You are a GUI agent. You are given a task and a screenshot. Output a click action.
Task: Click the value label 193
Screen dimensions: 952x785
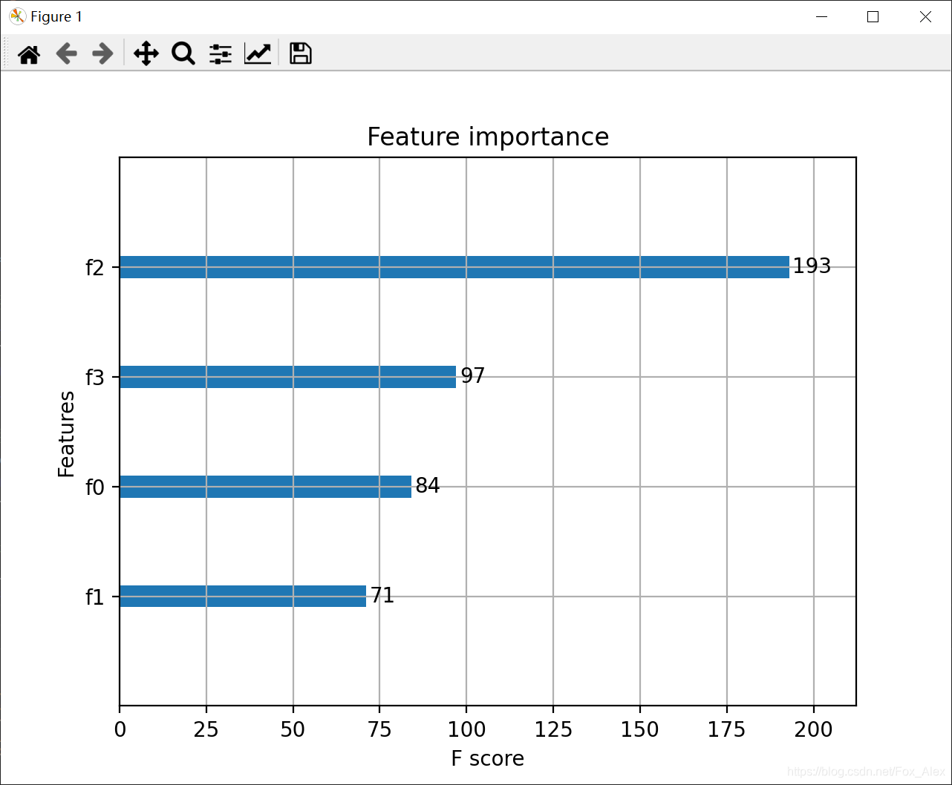tap(812, 266)
